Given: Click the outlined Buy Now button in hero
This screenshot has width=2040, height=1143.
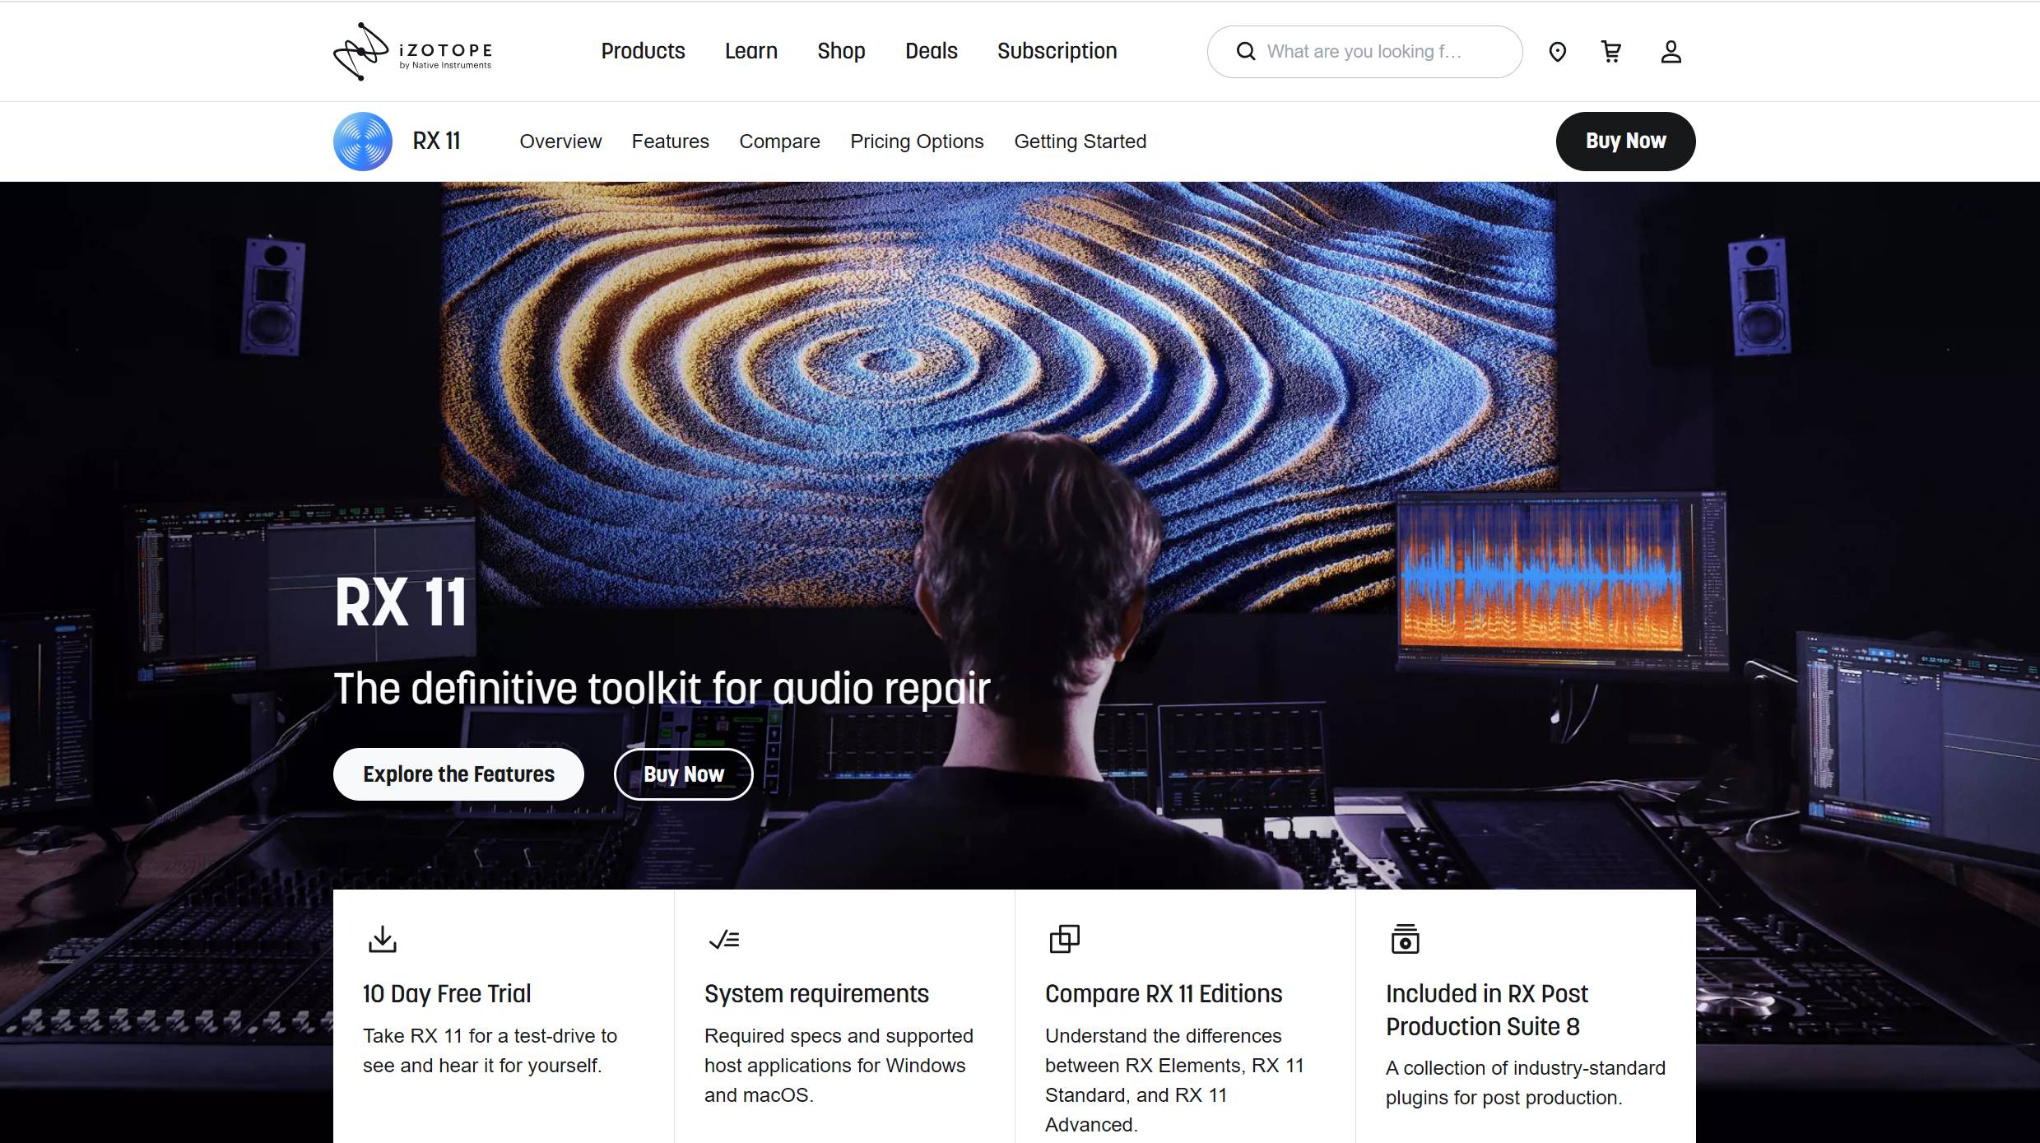Looking at the screenshot, I should tap(683, 774).
